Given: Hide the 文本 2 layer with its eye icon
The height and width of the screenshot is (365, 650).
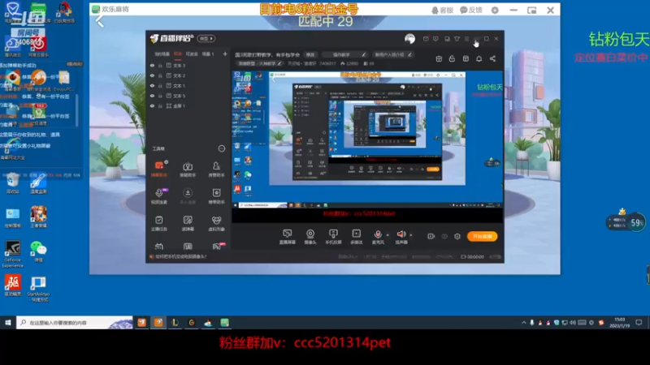Looking at the screenshot, I should 152,75.
